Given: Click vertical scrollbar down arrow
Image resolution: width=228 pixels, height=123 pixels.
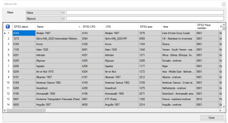Looking at the screenshot, I should 224,106.
